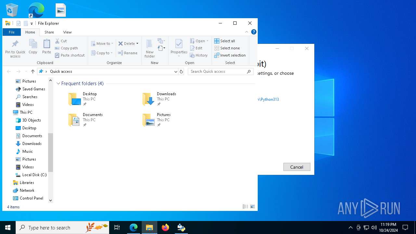Viewport: 416px width, 234px height.
Task: Click the Search Quick access field
Action: [x=220, y=71]
